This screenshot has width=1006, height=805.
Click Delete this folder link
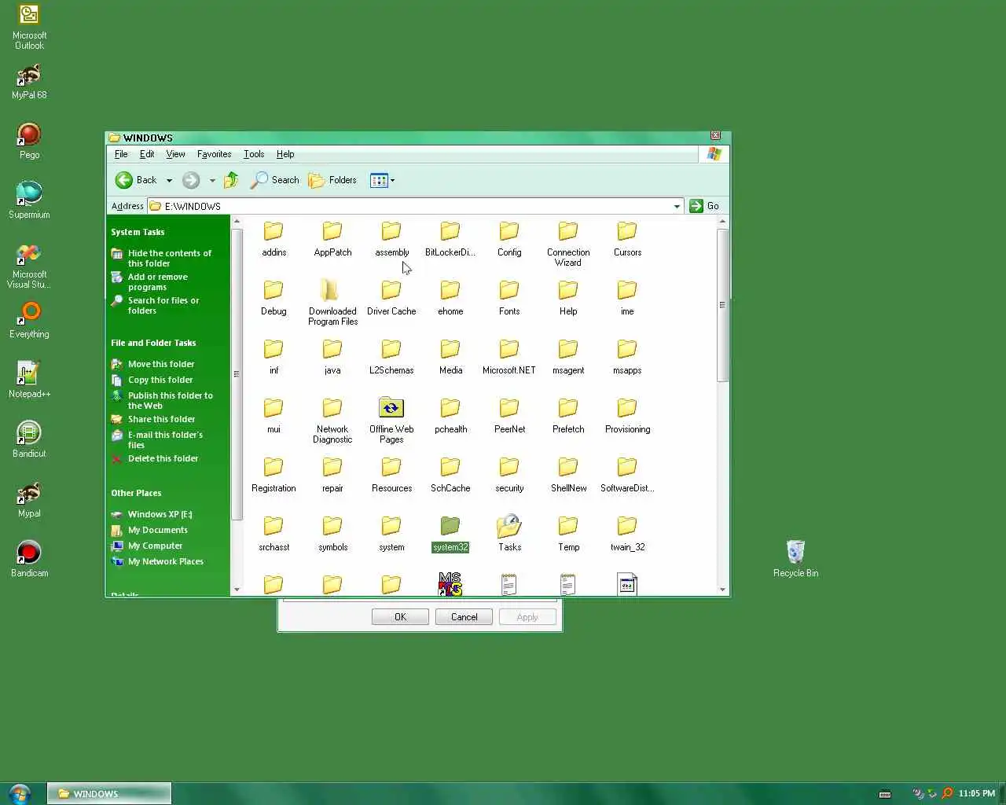coord(163,458)
